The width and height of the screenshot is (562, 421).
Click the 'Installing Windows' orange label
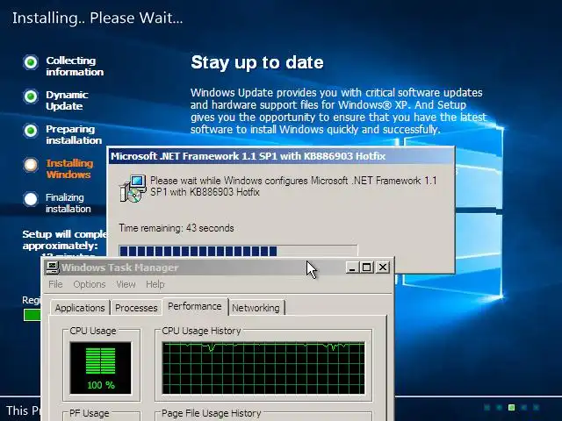click(x=69, y=168)
